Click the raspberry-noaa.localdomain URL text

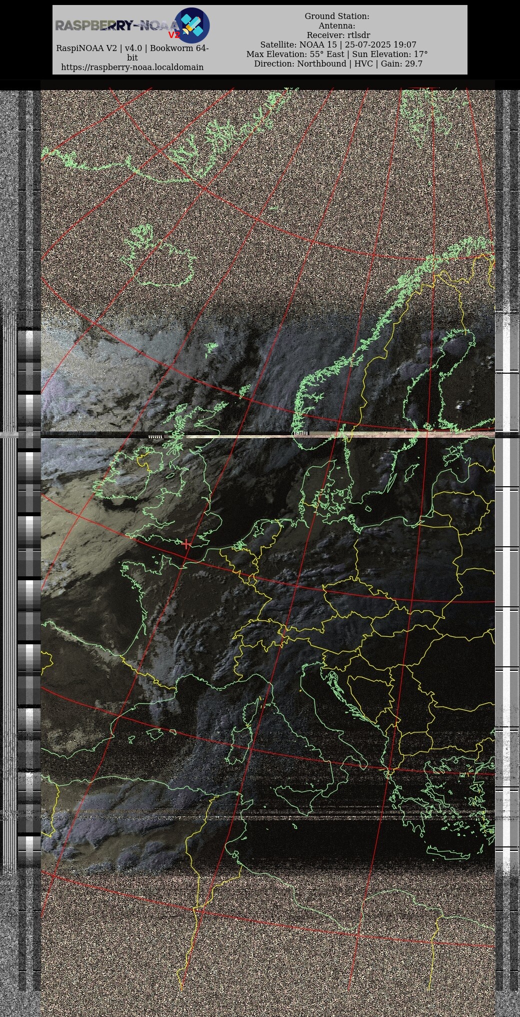tap(132, 67)
